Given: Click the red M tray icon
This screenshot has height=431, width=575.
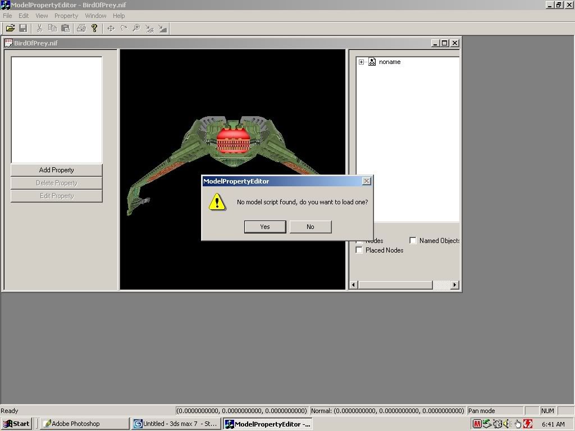Looking at the screenshot, I should point(477,424).
